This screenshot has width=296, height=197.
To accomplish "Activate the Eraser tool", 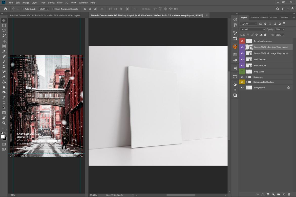I will [x=4, y=77].
